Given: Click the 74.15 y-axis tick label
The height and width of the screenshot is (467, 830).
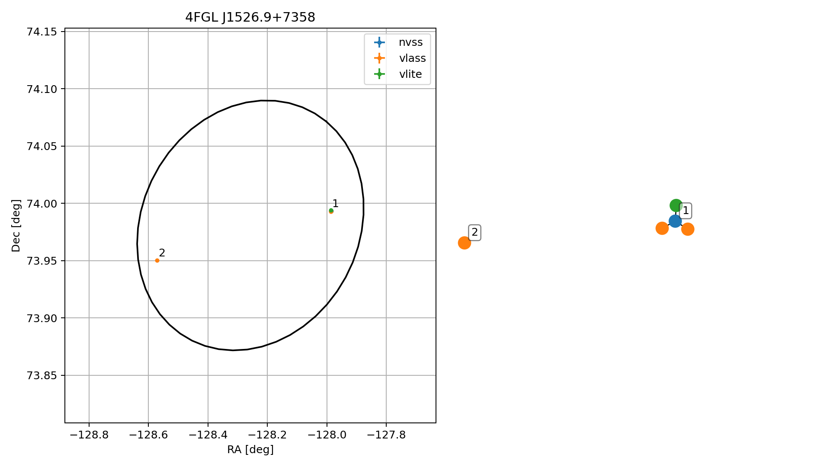Looking at the screenshot, I should click(42, 32).
